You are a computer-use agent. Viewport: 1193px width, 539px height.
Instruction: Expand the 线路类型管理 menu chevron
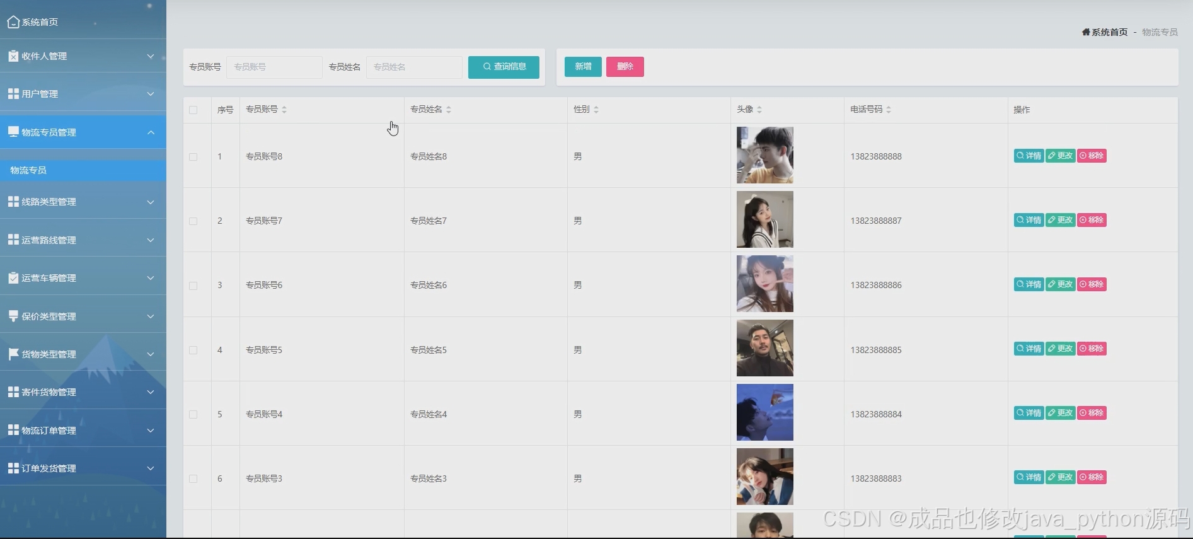coord(151,202)
